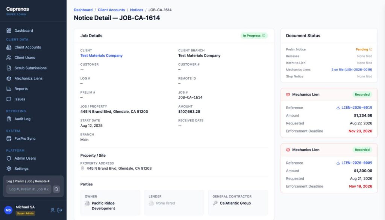Click the Settings gear icon
The width and height of the screenshot is (385, 220).
point(9,169)
